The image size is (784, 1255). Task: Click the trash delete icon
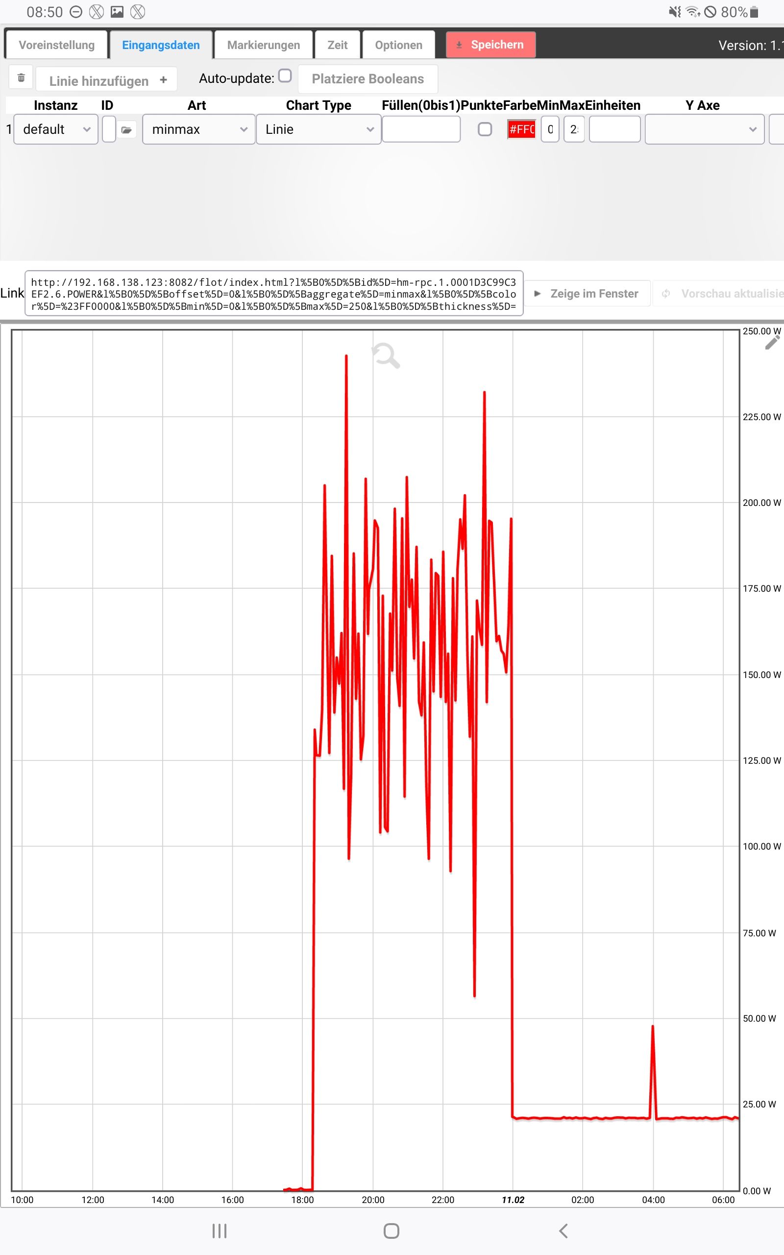click(x=21, y=78)
